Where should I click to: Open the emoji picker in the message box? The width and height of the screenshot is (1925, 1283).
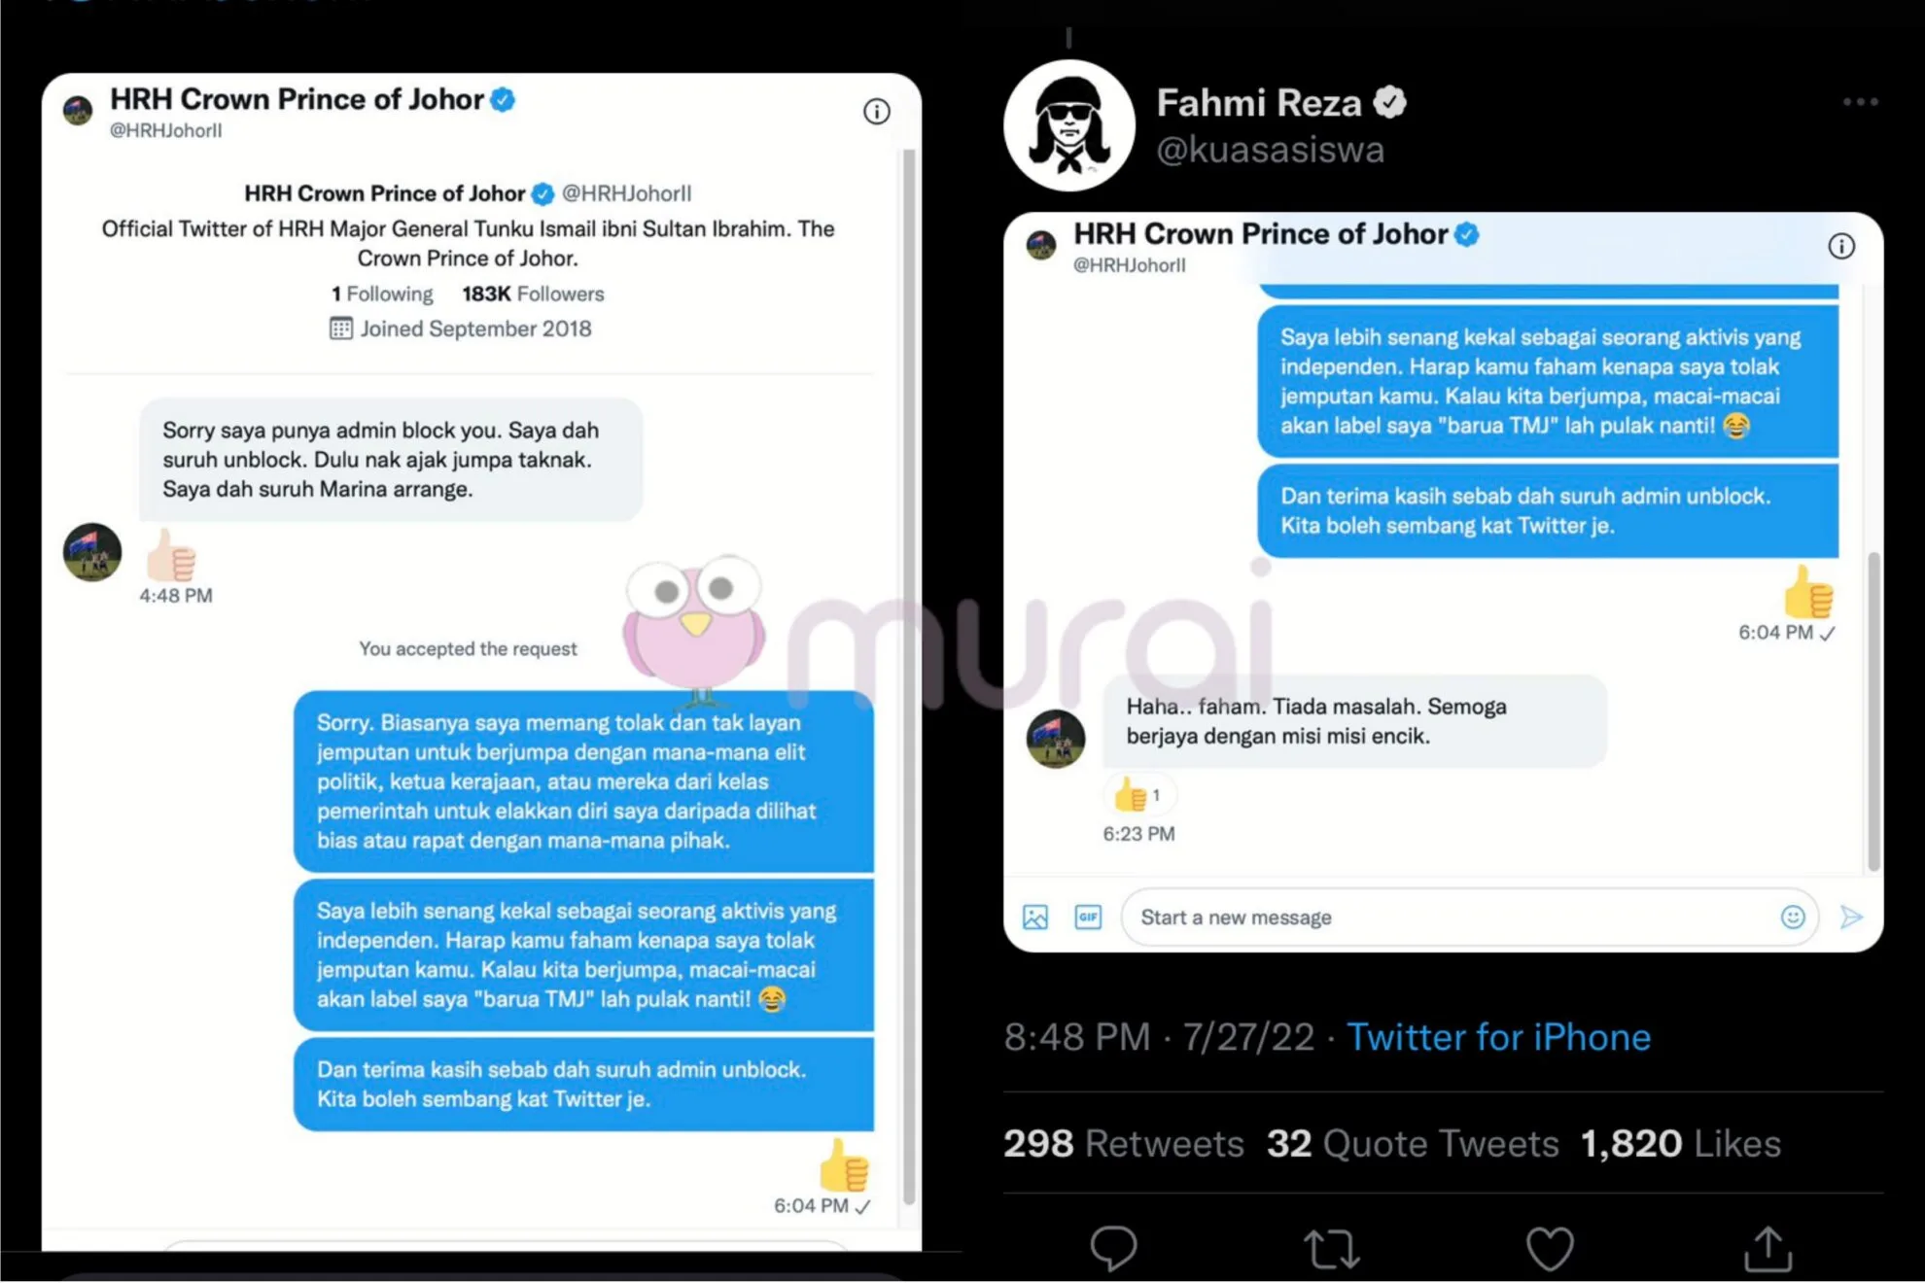pyautogui.click(x=1793, y=917)
